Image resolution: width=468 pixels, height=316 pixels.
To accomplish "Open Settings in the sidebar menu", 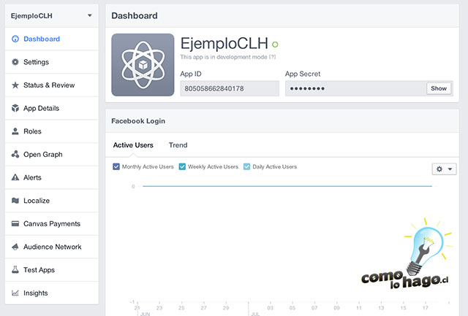I will [52, 62].
